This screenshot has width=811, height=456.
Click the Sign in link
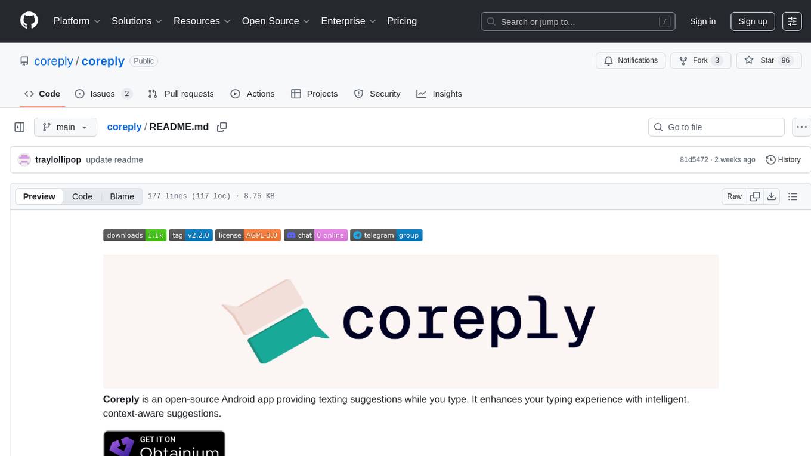pyautogui.click(x=702, y=21)
